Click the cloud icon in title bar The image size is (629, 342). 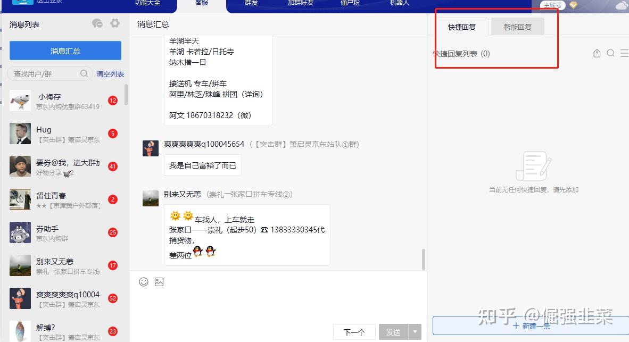(x=622, y=5)
